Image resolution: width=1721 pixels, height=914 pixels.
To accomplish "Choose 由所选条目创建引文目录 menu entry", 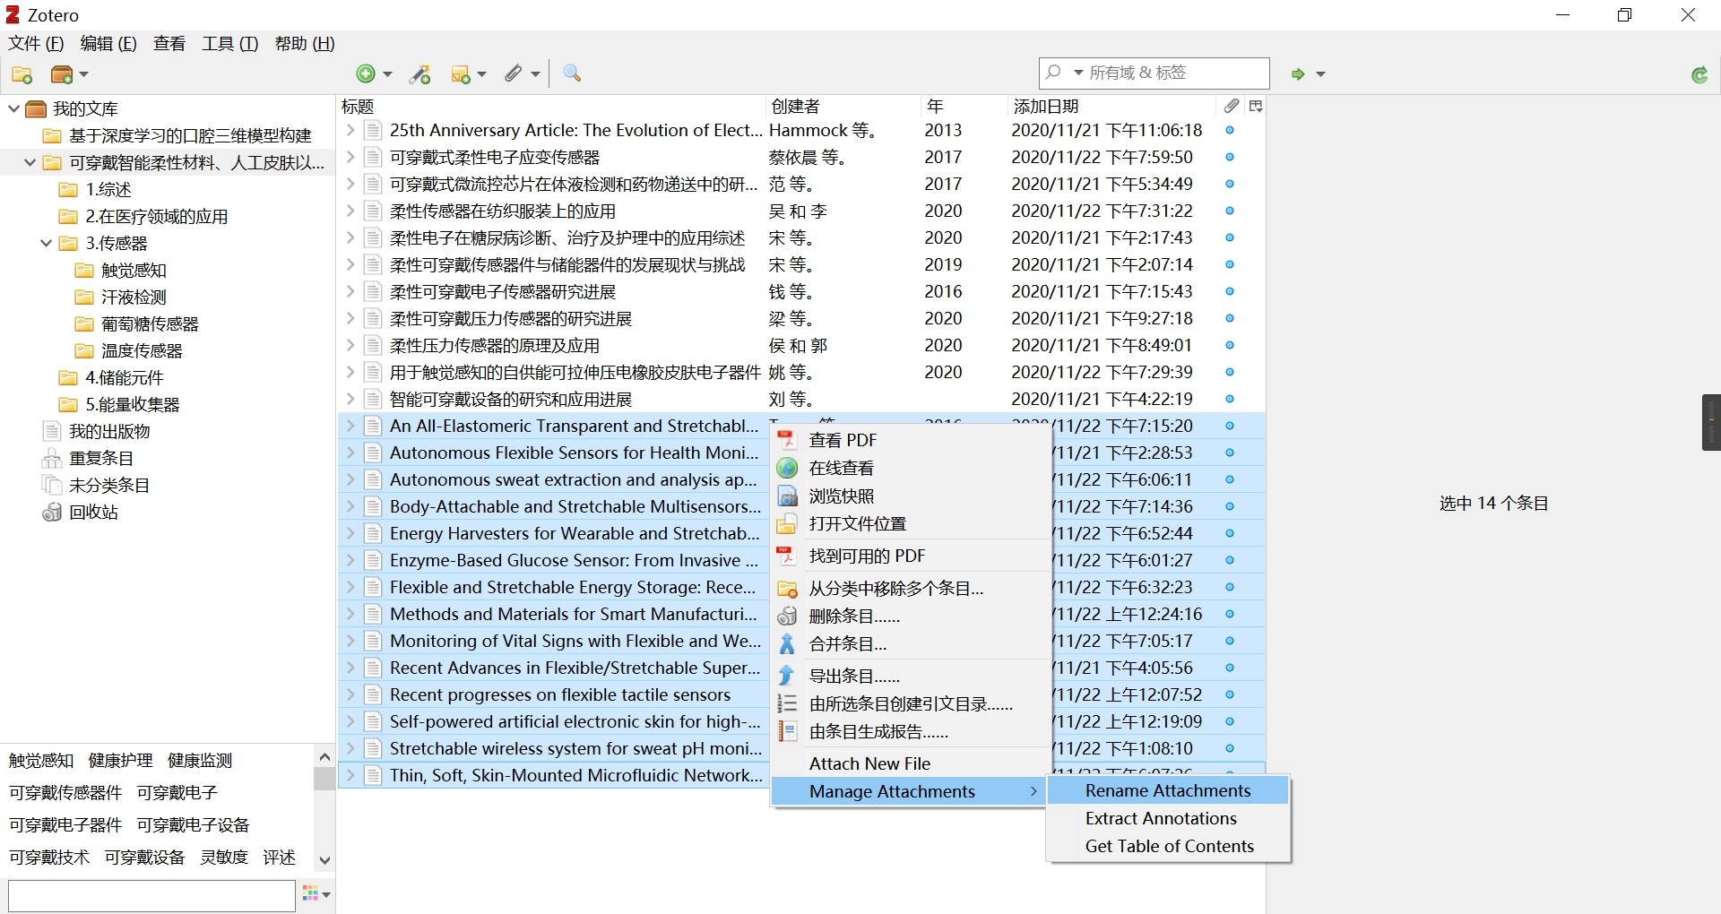I will 911,703.
